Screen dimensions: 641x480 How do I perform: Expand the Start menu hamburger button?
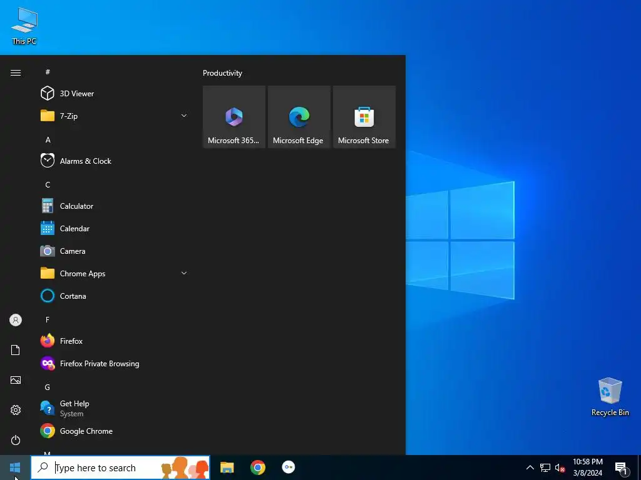16,72
